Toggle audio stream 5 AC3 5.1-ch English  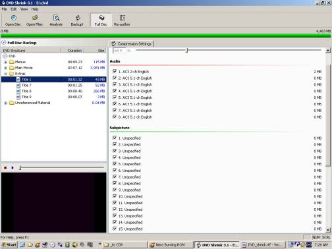(x=115, y=97)
